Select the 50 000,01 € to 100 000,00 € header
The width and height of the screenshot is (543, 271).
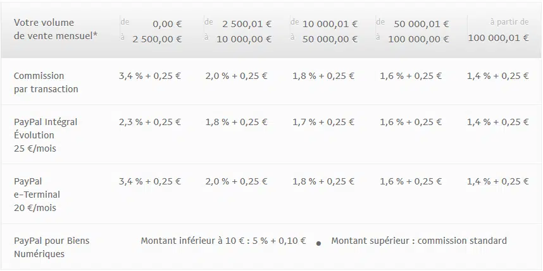pyautogui.click(x=413, y=31)
